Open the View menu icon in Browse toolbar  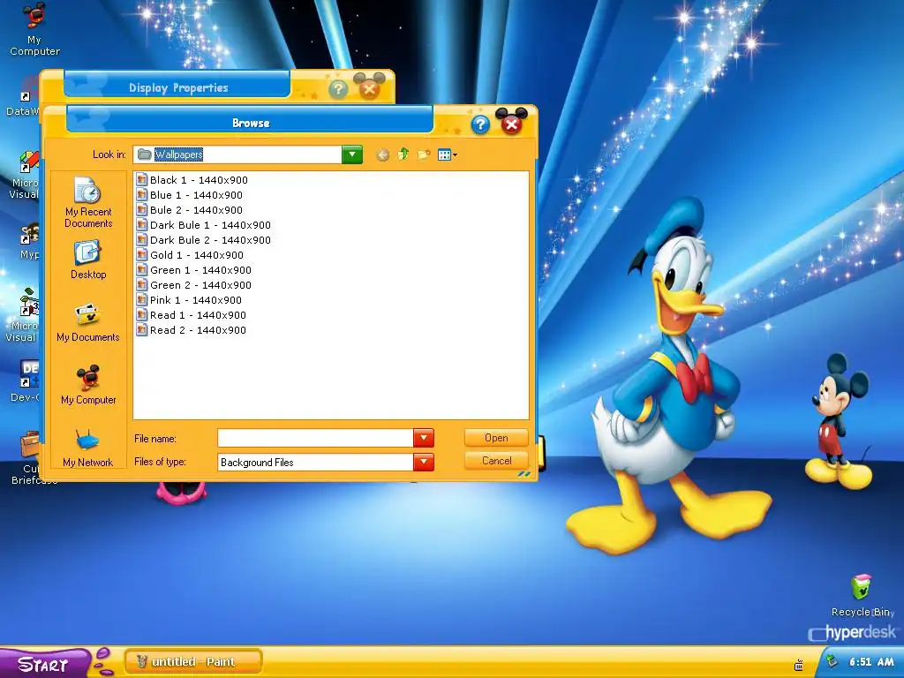(448, 154)
